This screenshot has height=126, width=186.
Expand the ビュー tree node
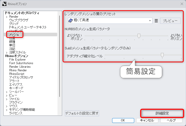pyautogui.click(x=7, y=96)
